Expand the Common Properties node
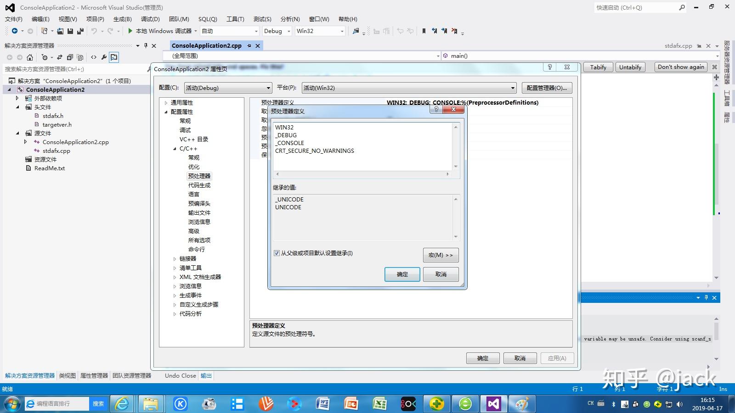This screenshot has height=413, width=735. click(166, 103)
